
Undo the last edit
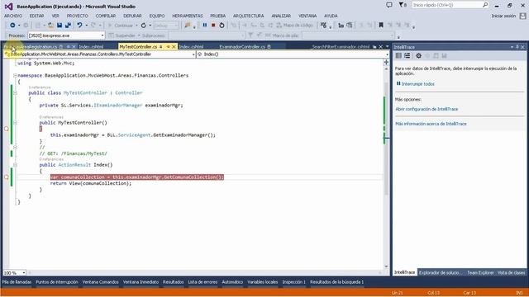(x=79, y=26)
